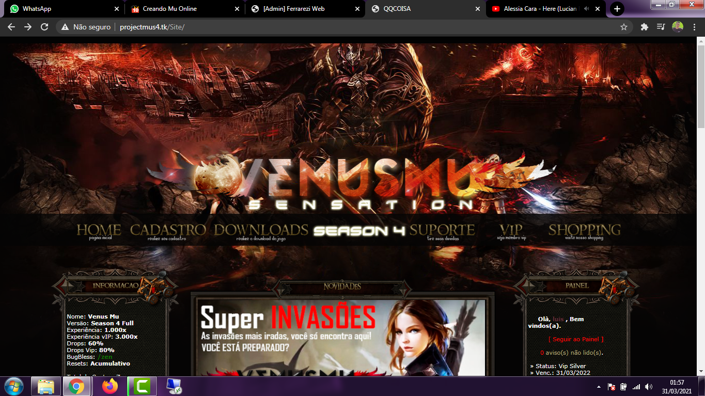The width and height of the screenshot is (705, 396).
Task: Open the remote desktop taskbar icon
Action: [x=174, y=386]
